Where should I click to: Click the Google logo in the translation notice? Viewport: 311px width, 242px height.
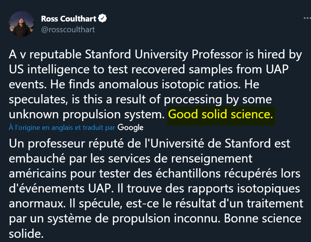pyautogui.click(x=130, y=128)
